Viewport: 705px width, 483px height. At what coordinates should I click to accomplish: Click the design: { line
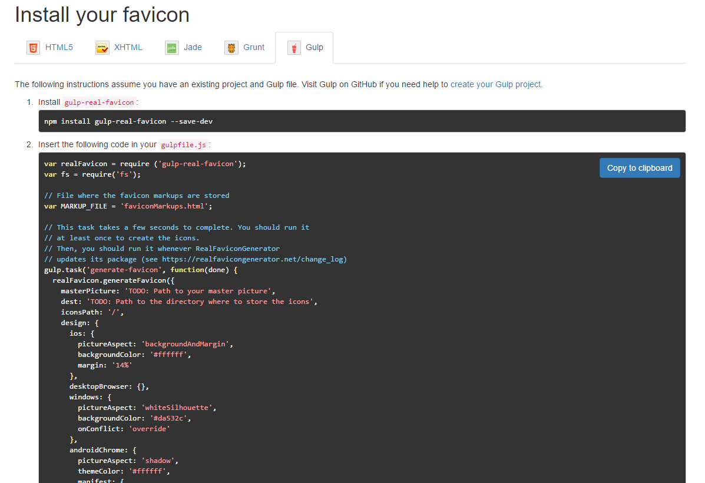(x=80, y=323)
